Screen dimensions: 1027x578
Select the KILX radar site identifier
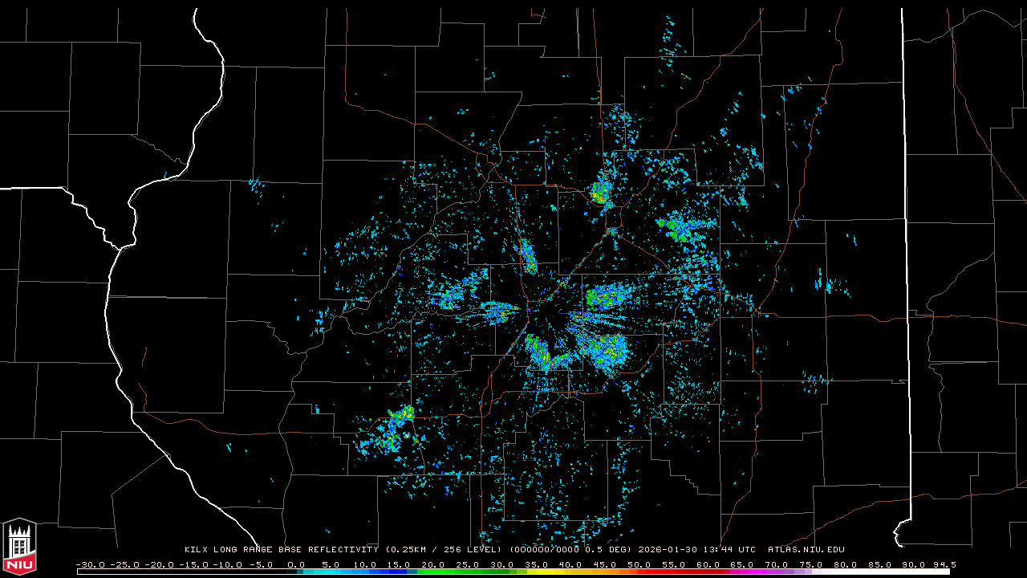[197, 550]
